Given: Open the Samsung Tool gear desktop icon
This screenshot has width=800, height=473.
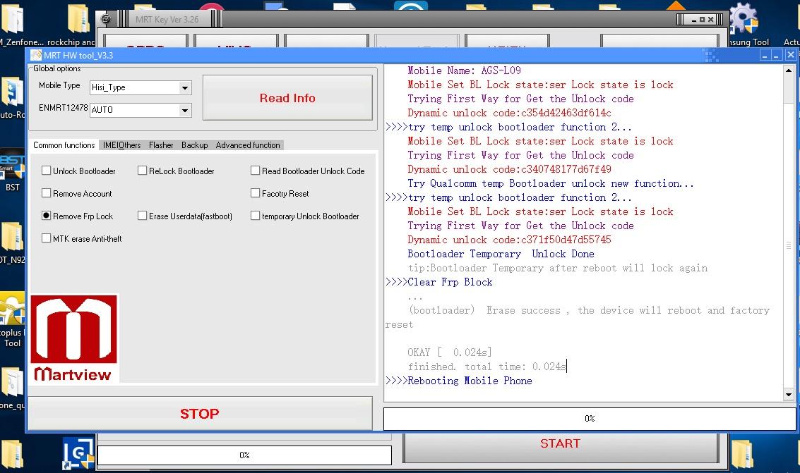Looking at the screenshot, I should pos(744,18).
